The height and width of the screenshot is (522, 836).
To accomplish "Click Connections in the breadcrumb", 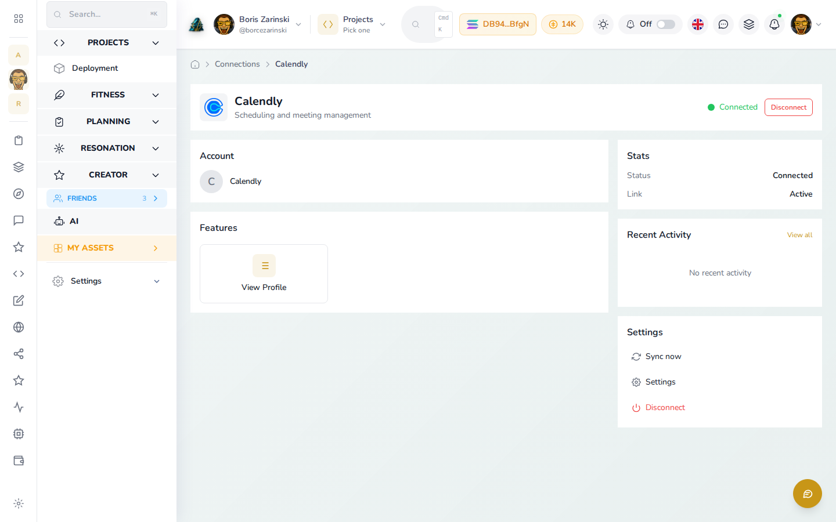I will (237, 64).
